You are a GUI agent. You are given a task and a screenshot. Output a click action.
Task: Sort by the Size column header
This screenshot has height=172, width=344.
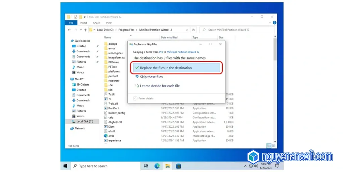[221, 38]
